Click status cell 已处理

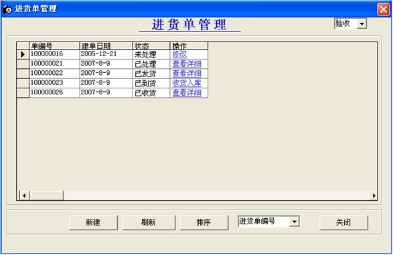151,64
